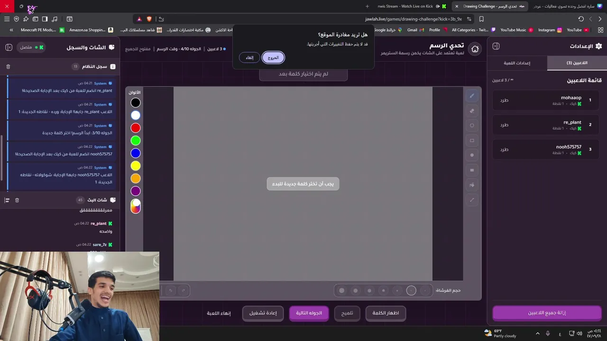The height and width of the screenshot is (341, 607).
Task: Click the إعادة تشغيل restart button
Action: [x=263, y=313]
